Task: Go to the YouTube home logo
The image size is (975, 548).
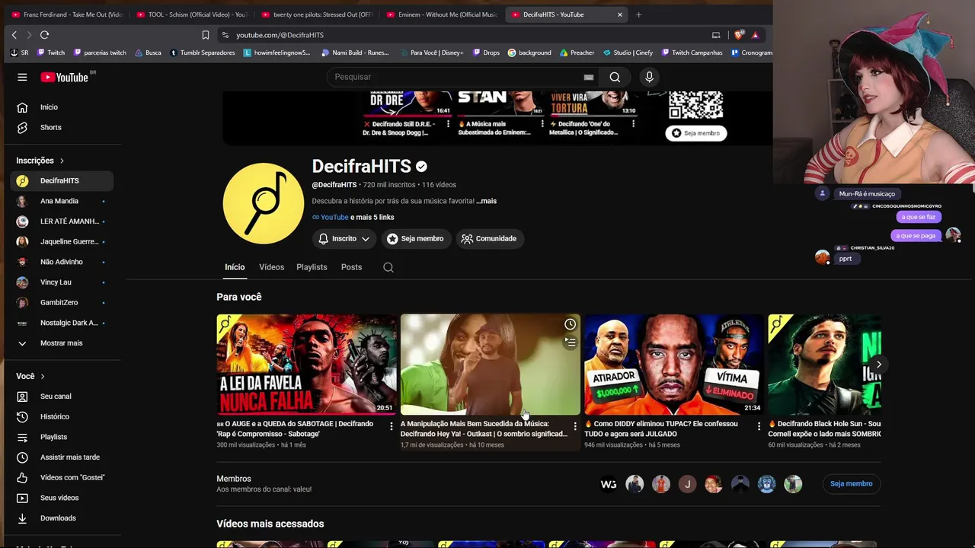Action: pyautogui.click(x=65, y=77)
